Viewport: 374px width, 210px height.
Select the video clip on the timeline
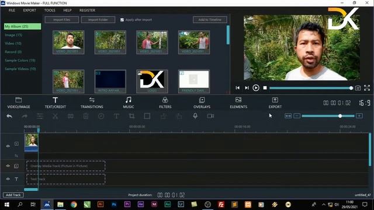(x=31, y=142)
